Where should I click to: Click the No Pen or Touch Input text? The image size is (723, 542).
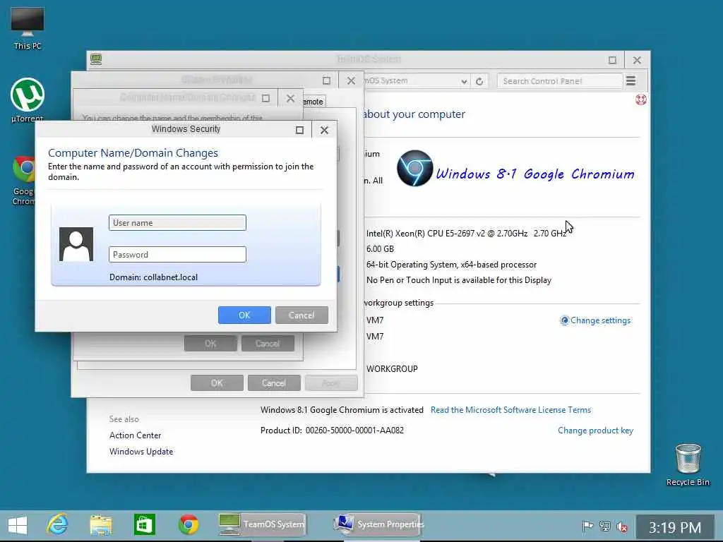click(459, 280)
